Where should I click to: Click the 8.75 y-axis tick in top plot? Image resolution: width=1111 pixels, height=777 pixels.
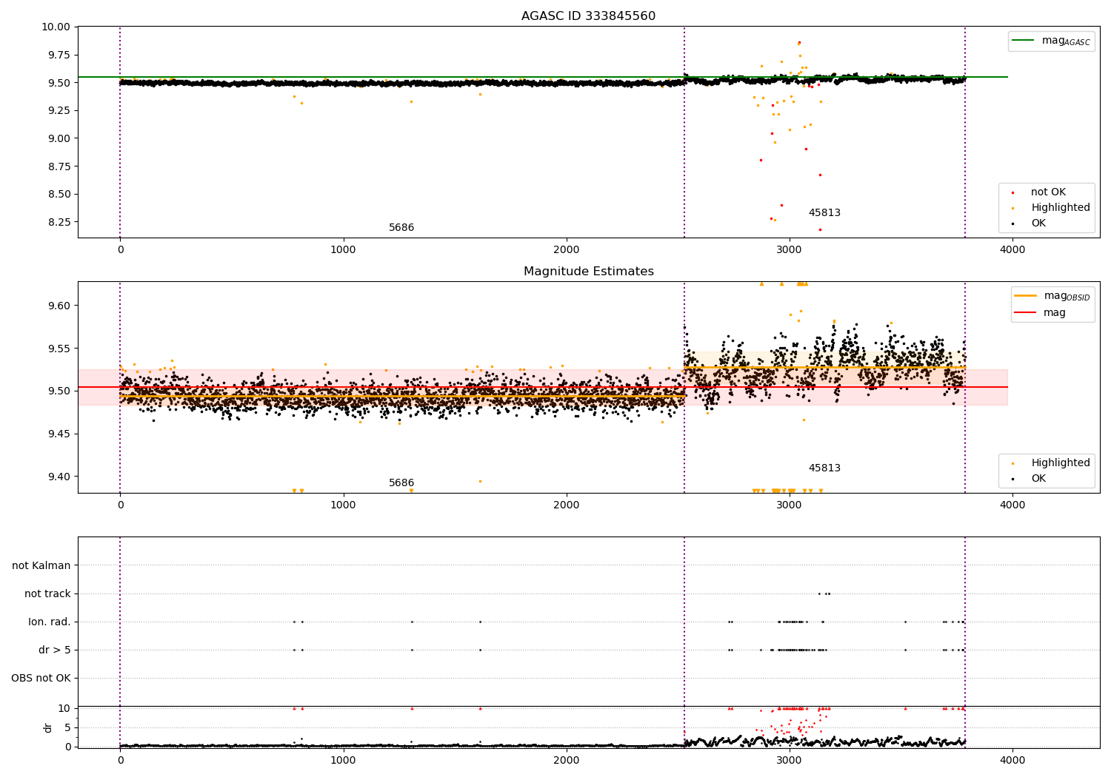point(59,167)
